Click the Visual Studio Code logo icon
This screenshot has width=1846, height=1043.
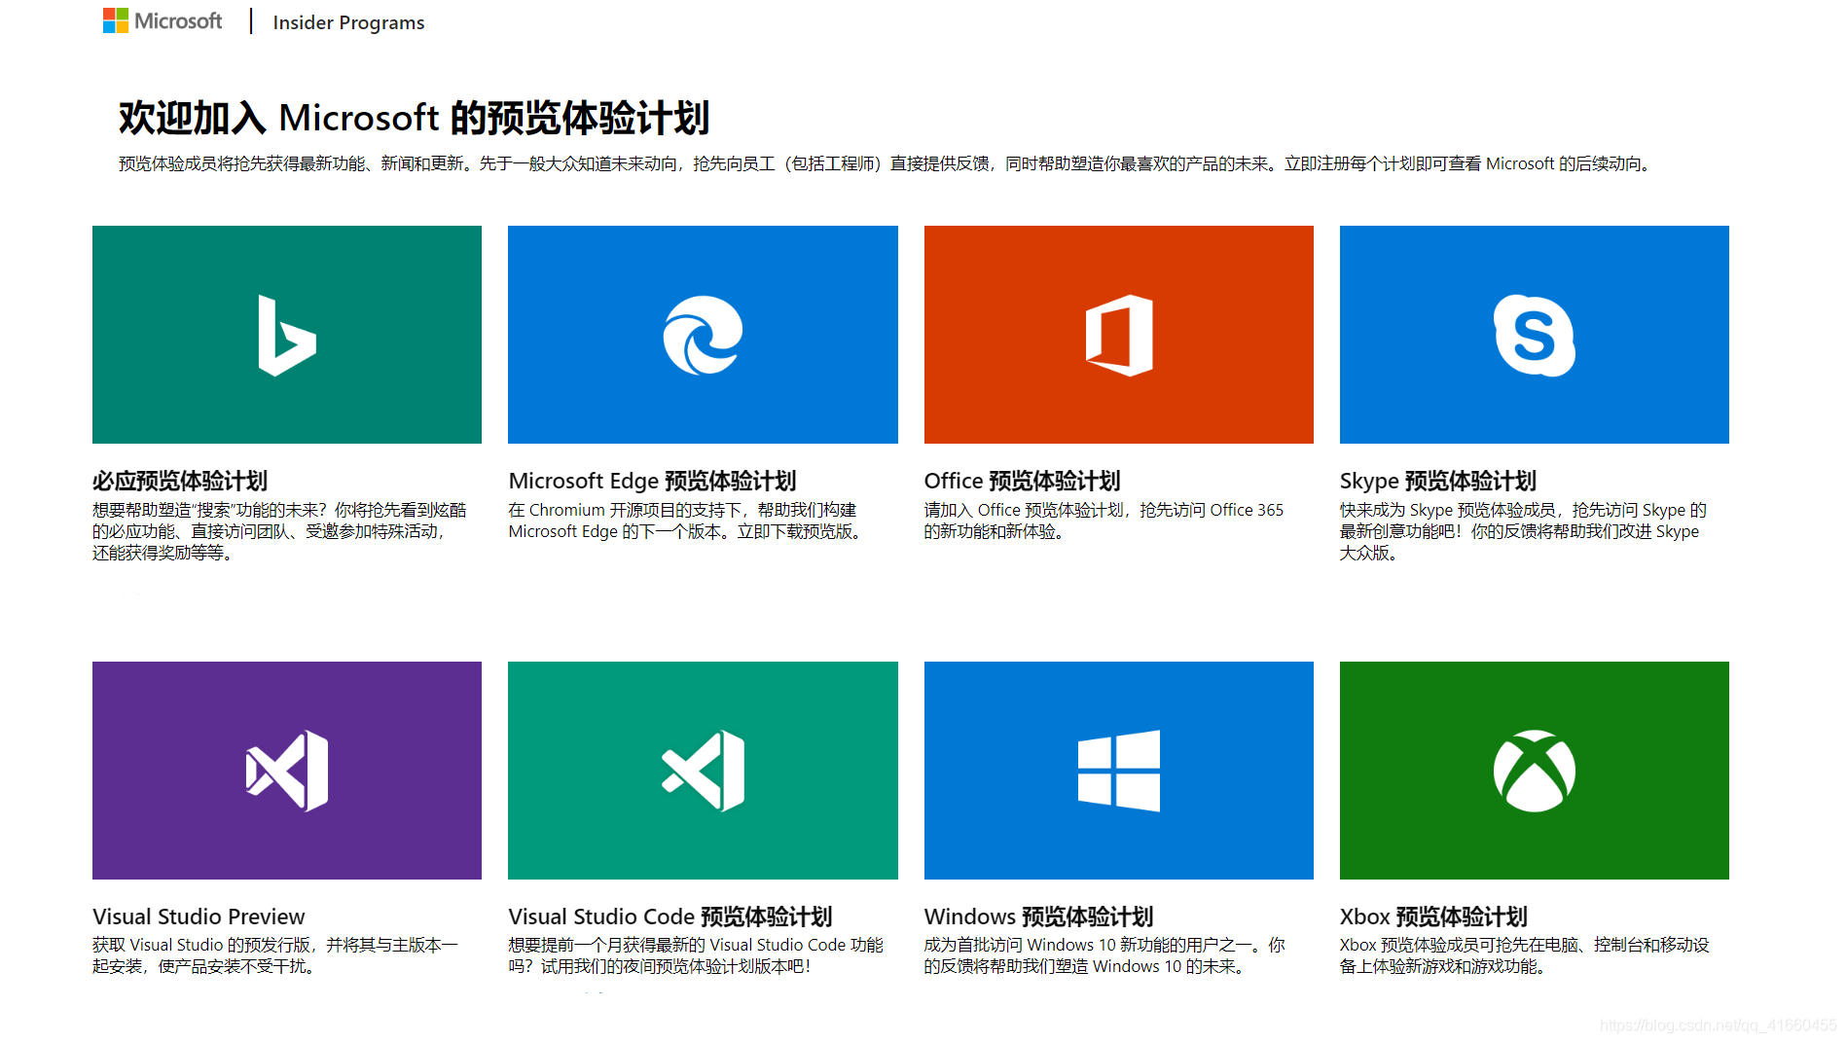pos(703,771)
